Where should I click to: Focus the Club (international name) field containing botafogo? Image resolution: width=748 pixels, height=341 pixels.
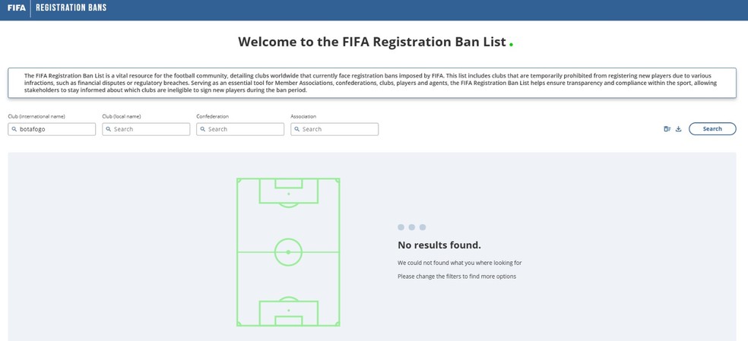click(52, 129)
